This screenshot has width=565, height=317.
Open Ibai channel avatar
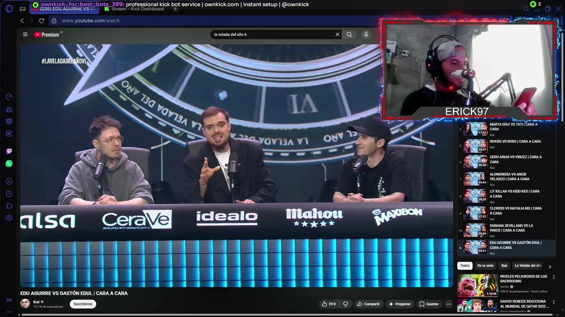[25, 304]
